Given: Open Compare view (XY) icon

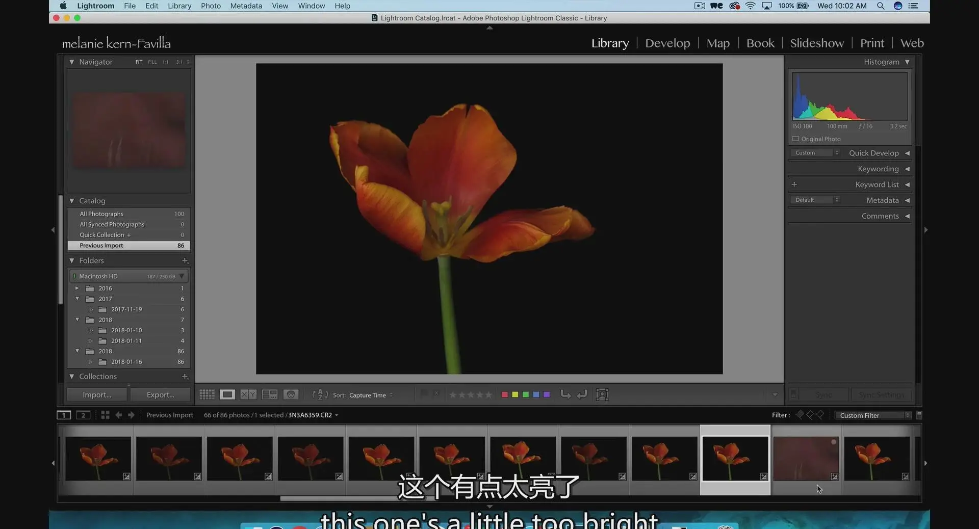Looking at the screenshot, I should point(248,394).
